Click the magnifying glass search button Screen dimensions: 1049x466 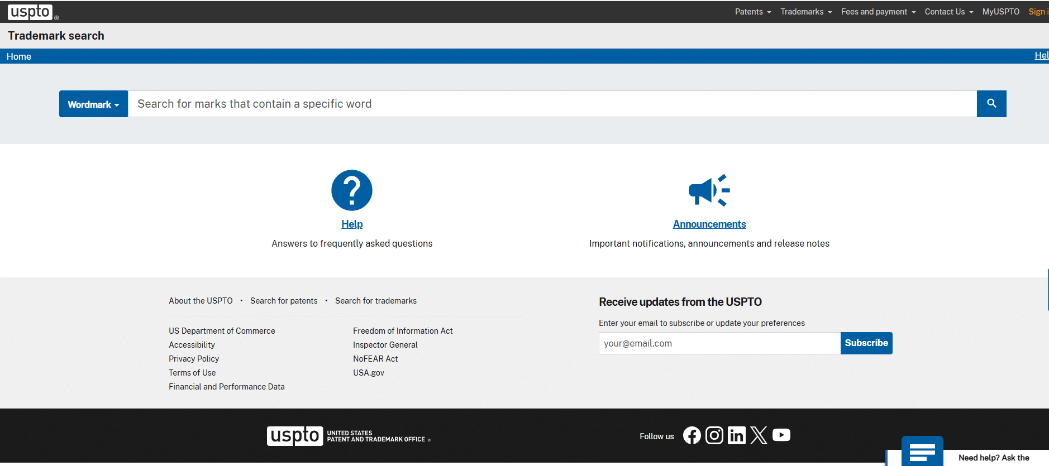tap(991, 104)
